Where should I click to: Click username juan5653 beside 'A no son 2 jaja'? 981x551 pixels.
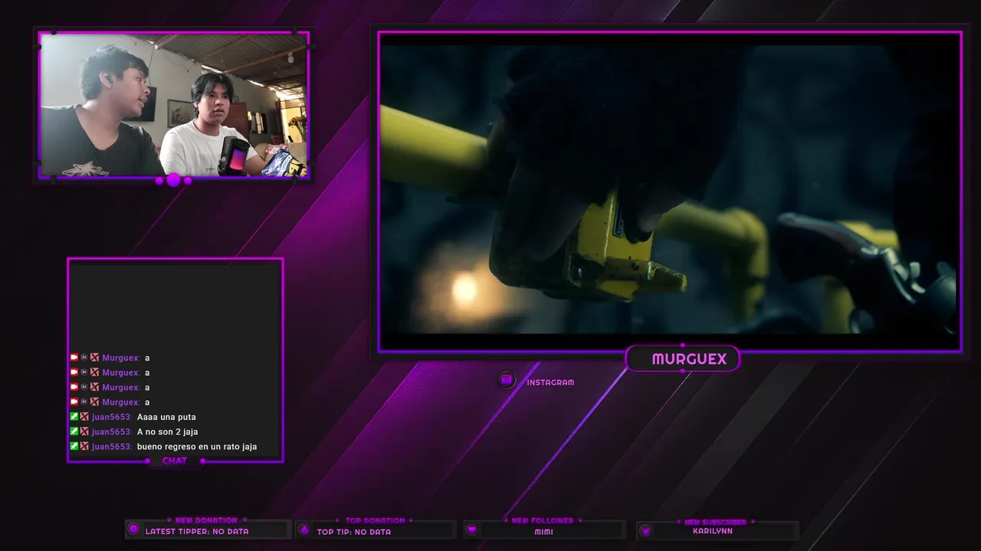112,432
